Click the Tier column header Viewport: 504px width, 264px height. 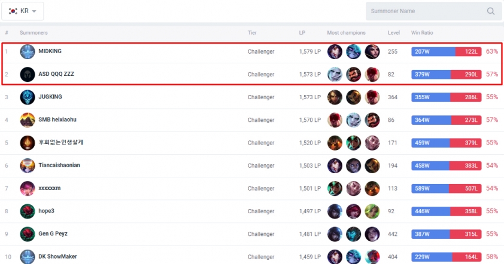click(252, 33)
